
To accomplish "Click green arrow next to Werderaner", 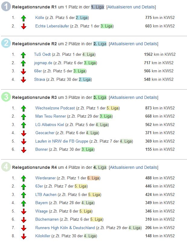I will pos(24,178).
